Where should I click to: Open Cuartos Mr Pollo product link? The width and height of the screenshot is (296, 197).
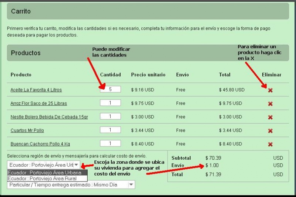click(x=27, y=130)
